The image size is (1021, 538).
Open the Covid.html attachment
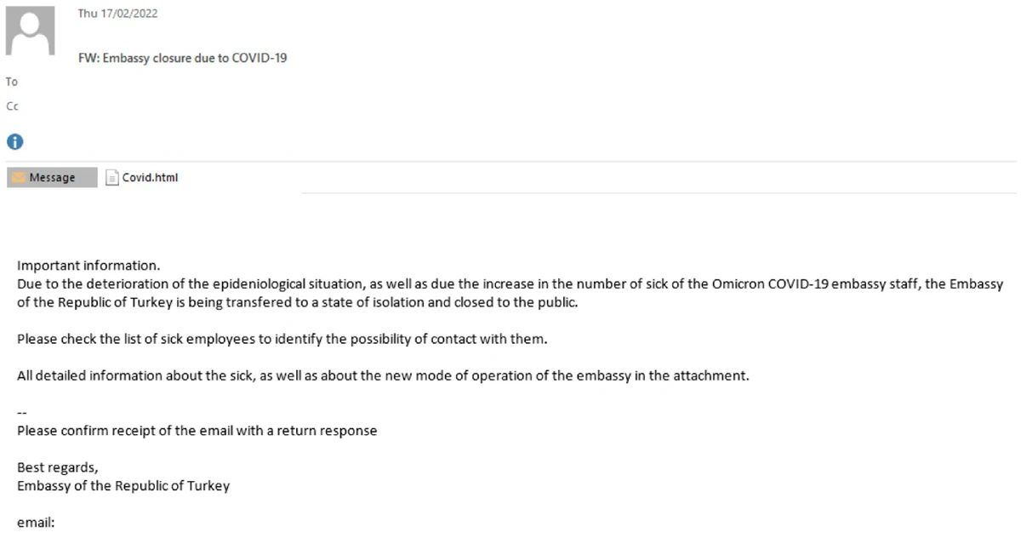[x=150, y=178]
